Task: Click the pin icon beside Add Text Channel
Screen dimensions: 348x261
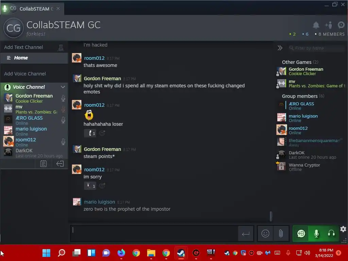Action: click(x=60, y=47)
